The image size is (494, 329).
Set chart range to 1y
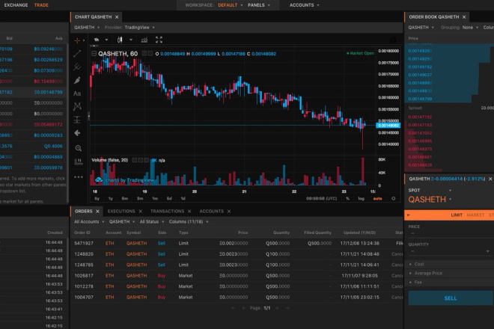(111, 199)
